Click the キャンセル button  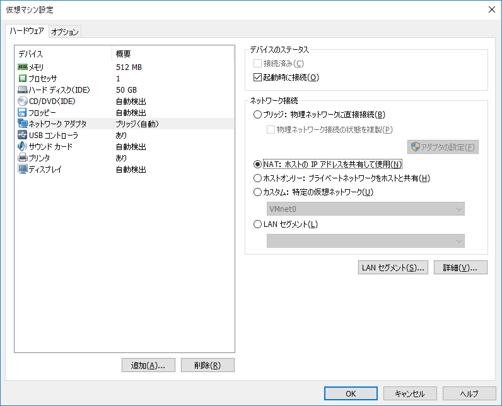410,393
